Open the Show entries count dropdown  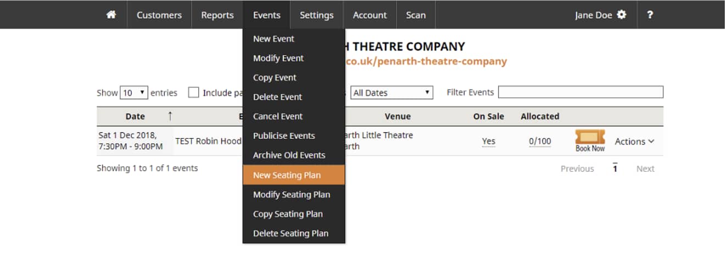point(134,93)
